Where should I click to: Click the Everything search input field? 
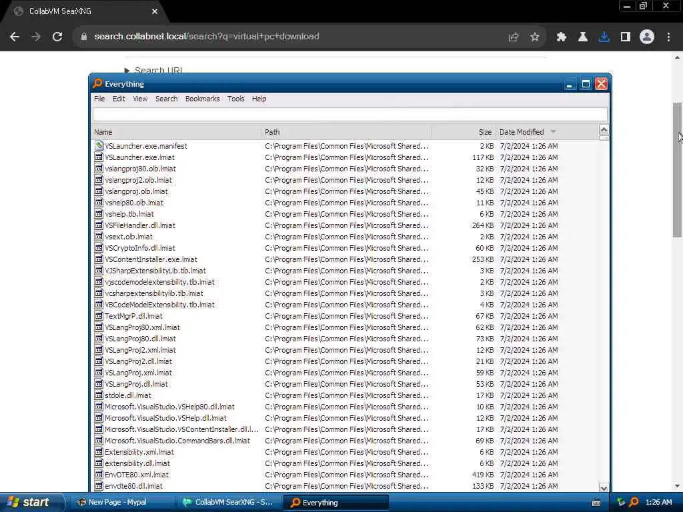point(350,115)
